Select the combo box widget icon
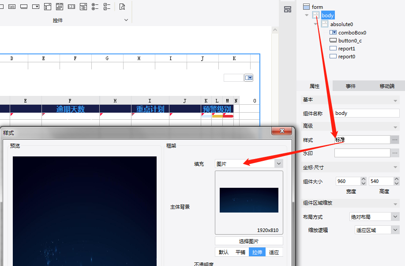Image resolution: width=405 pixels, height=266 pixels. point(36,7)
